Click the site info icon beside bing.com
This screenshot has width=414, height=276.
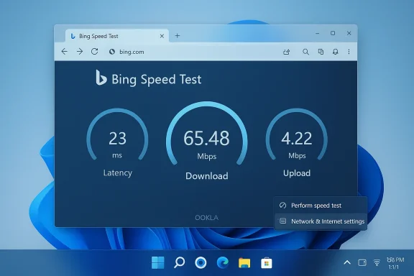pos(112,52)
